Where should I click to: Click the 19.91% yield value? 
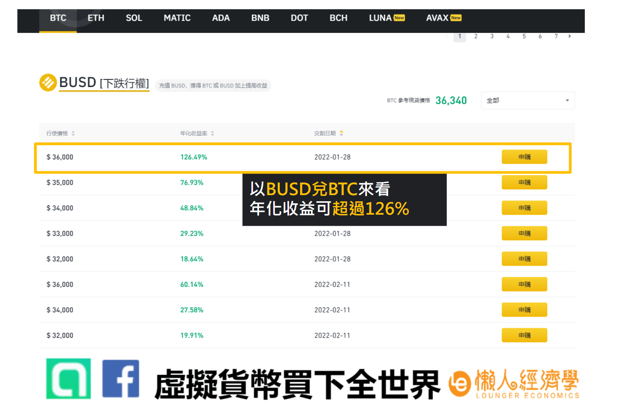coord(192,335)
